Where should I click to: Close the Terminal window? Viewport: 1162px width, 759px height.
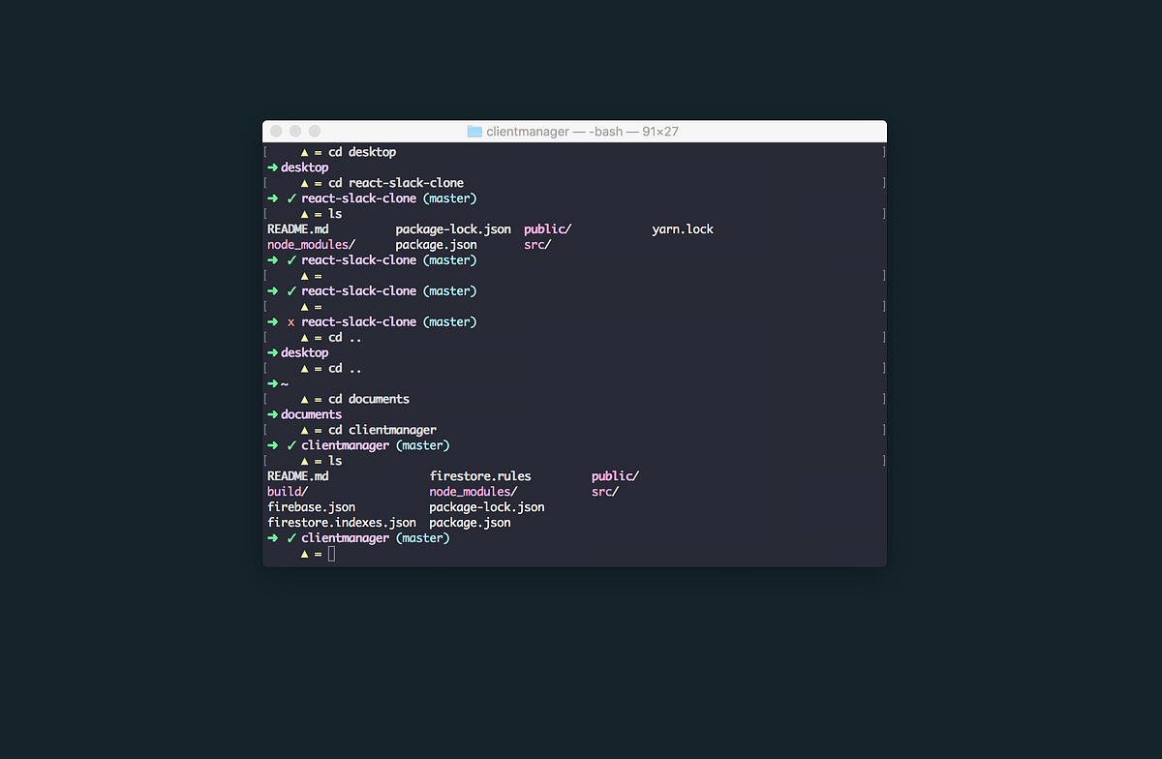click(276, 131)
